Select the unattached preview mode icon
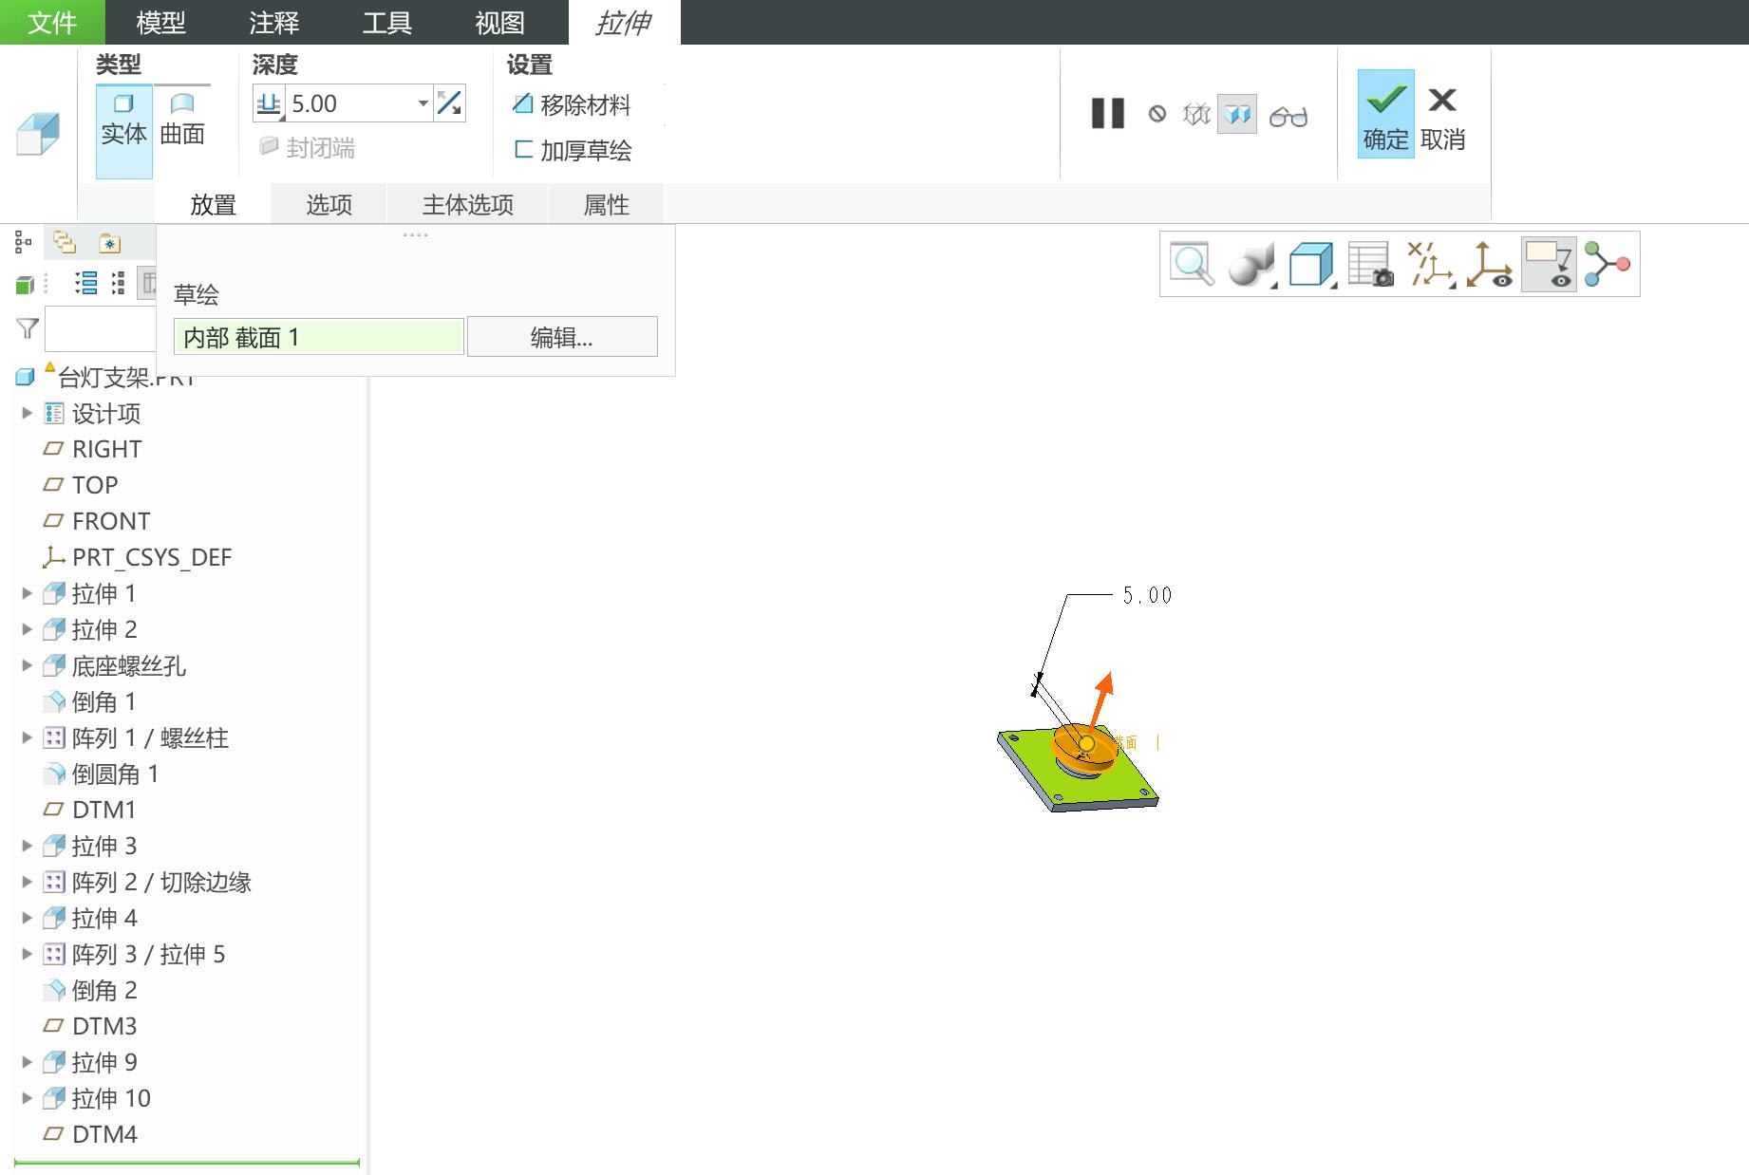1749x1175 pixels. click(1196, 115)
